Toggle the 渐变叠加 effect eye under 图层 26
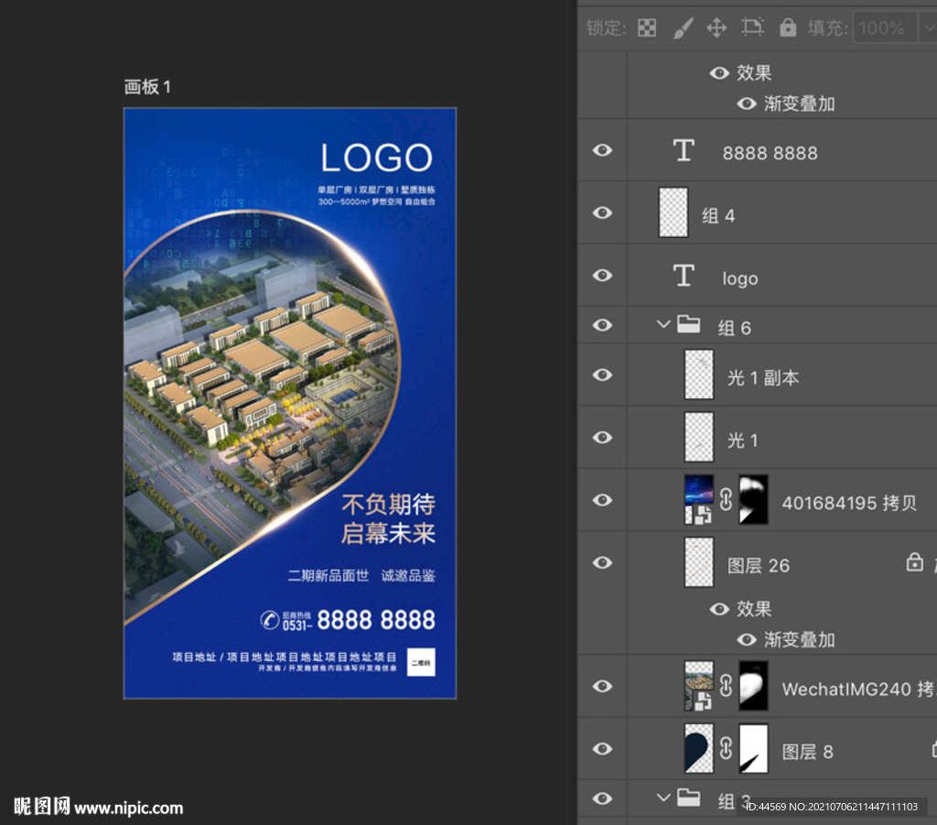Image resolution: width=937 pixels, height=825 pixels. point(747,639)
